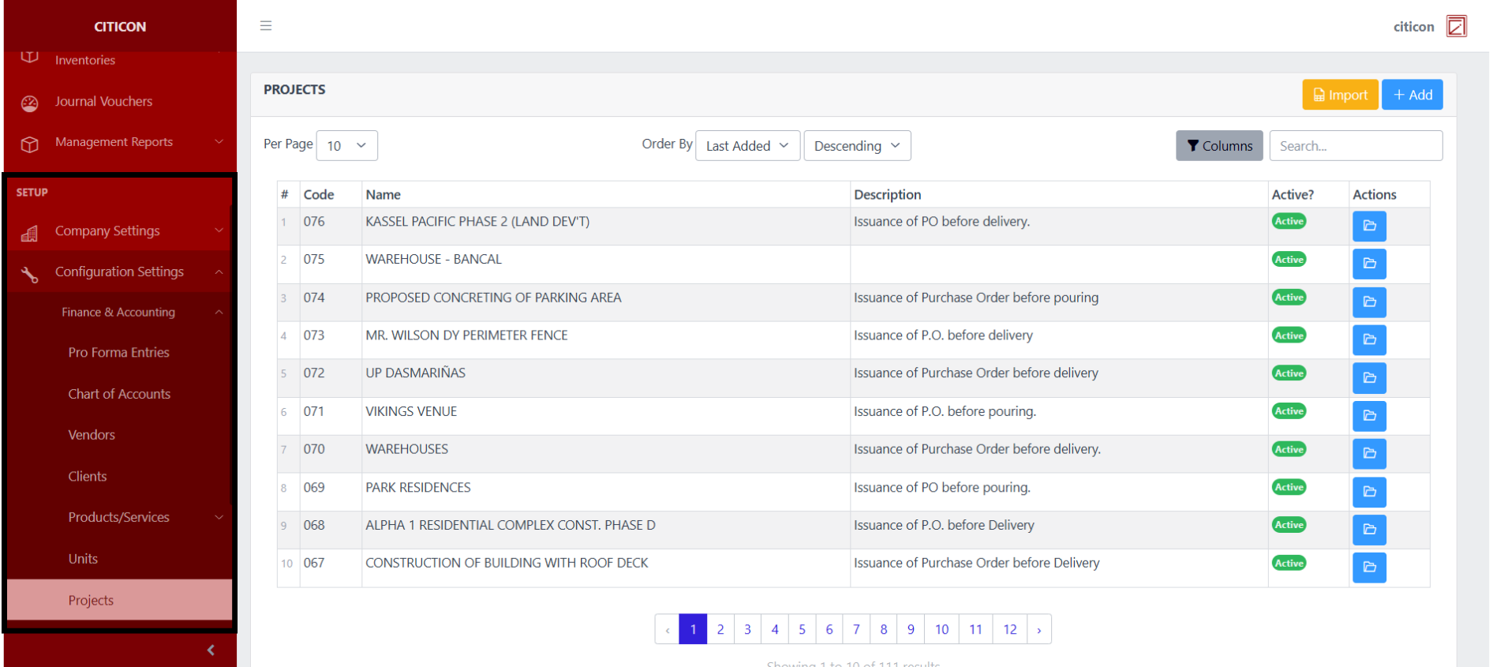Click the Company Settings building icon
Image resolution: width=1493 pixels, height=667 pixels.
(x=30, y=233)
